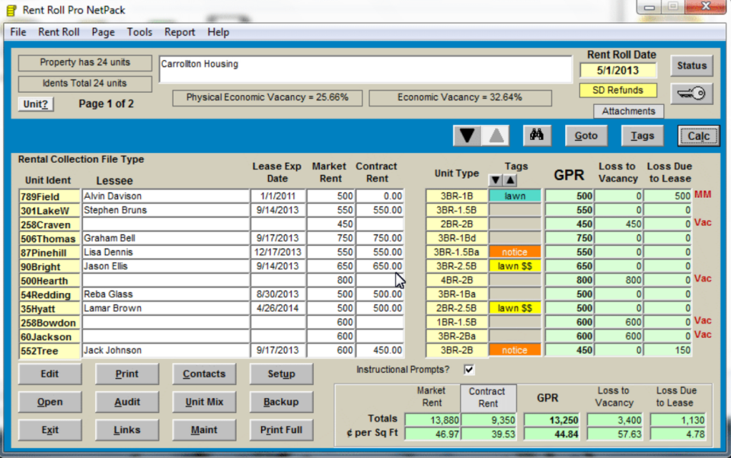The image size is (731, 458).
Task: Click the key icon below Status
Action: pyautogui.click(x=691, y=92)
